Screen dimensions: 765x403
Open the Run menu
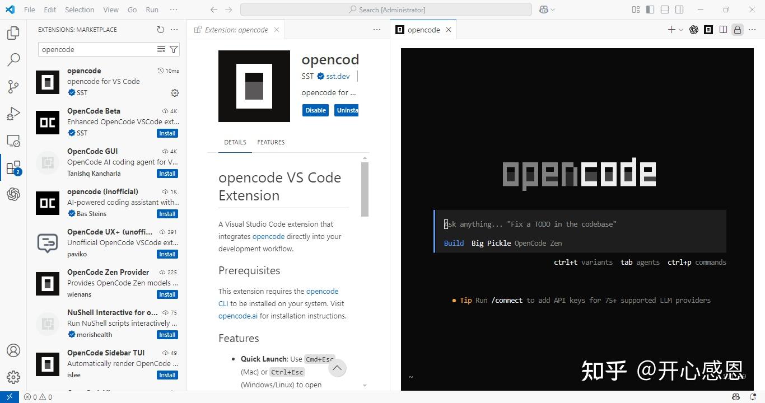pyautogui.click(x=151, y=10)
